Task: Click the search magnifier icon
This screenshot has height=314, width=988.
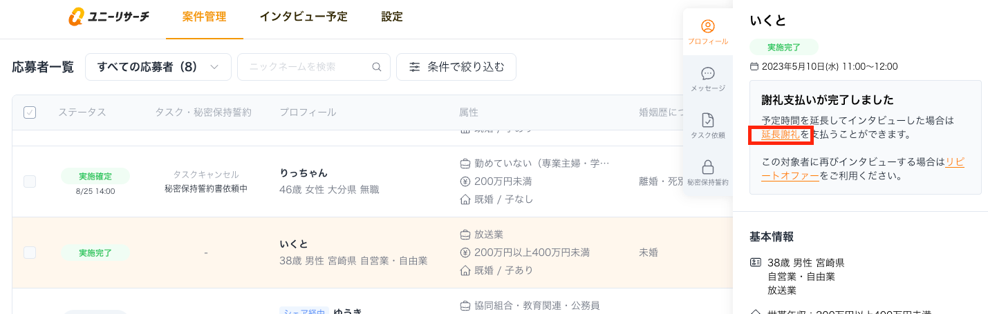Action: click(377, 67)
